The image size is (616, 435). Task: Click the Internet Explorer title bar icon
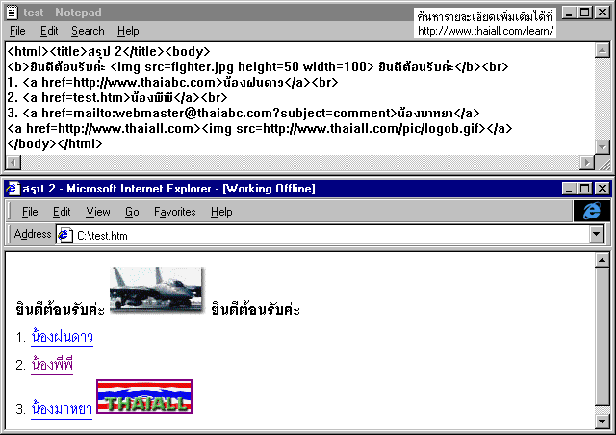(x=12, y=188)
